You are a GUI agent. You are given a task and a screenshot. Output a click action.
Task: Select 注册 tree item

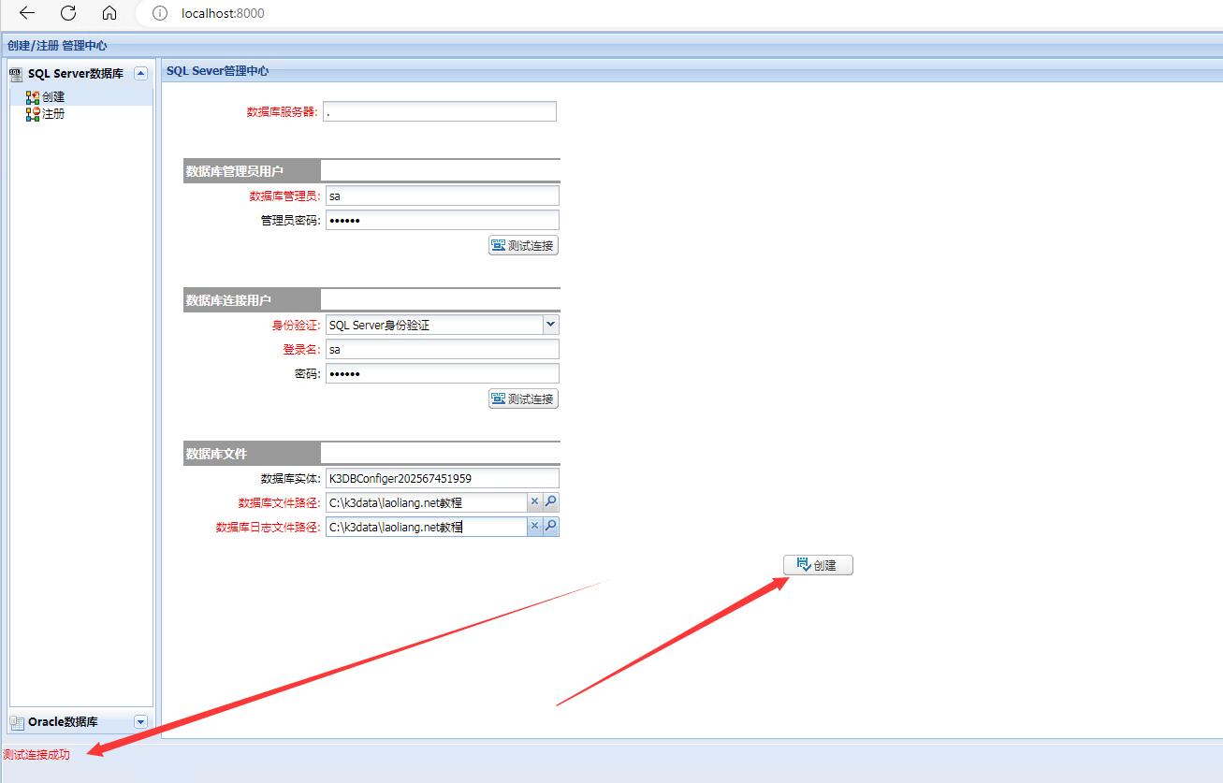point(53,114)
